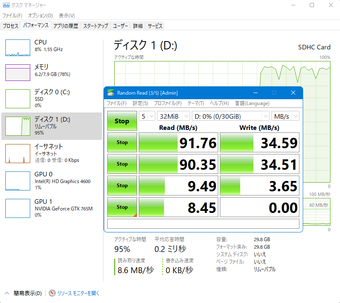The height and width of the screenshot is (303, 340).
Task: Open Task Manager ファイル(F) menu
Action: [12, 16]
